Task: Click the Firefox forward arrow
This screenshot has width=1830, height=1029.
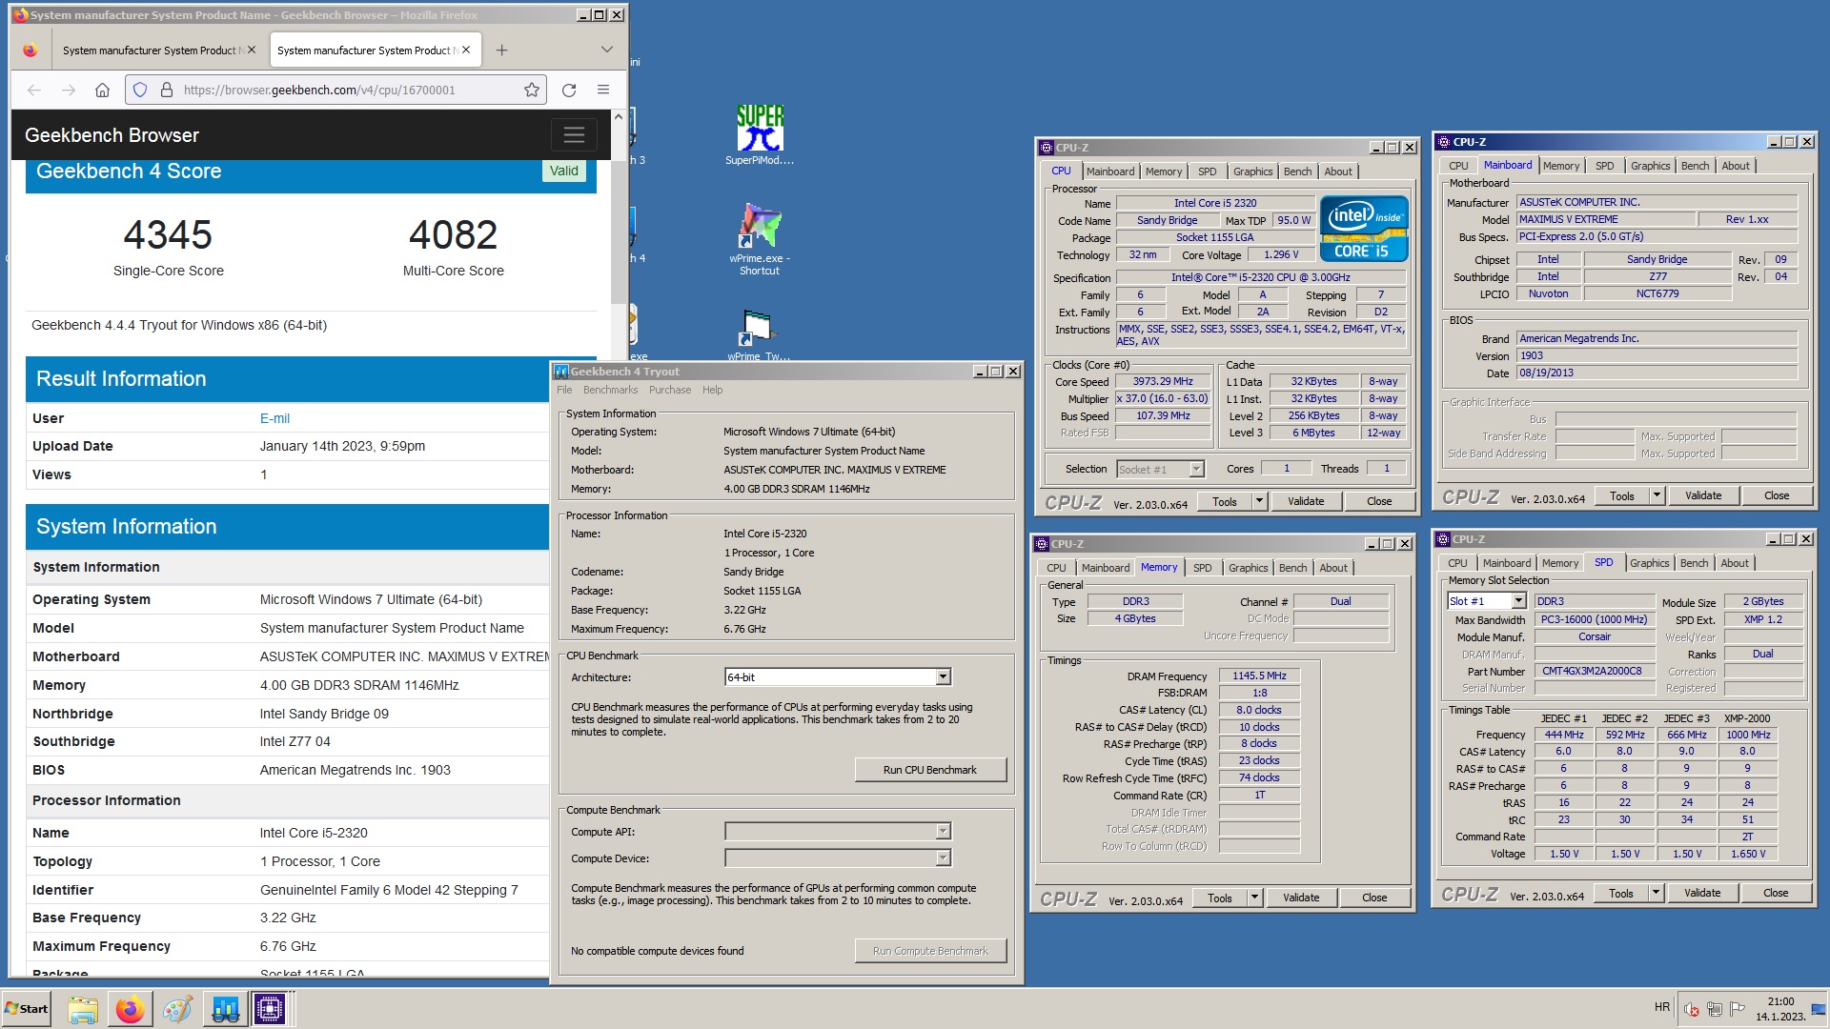Action: point(69,90)
